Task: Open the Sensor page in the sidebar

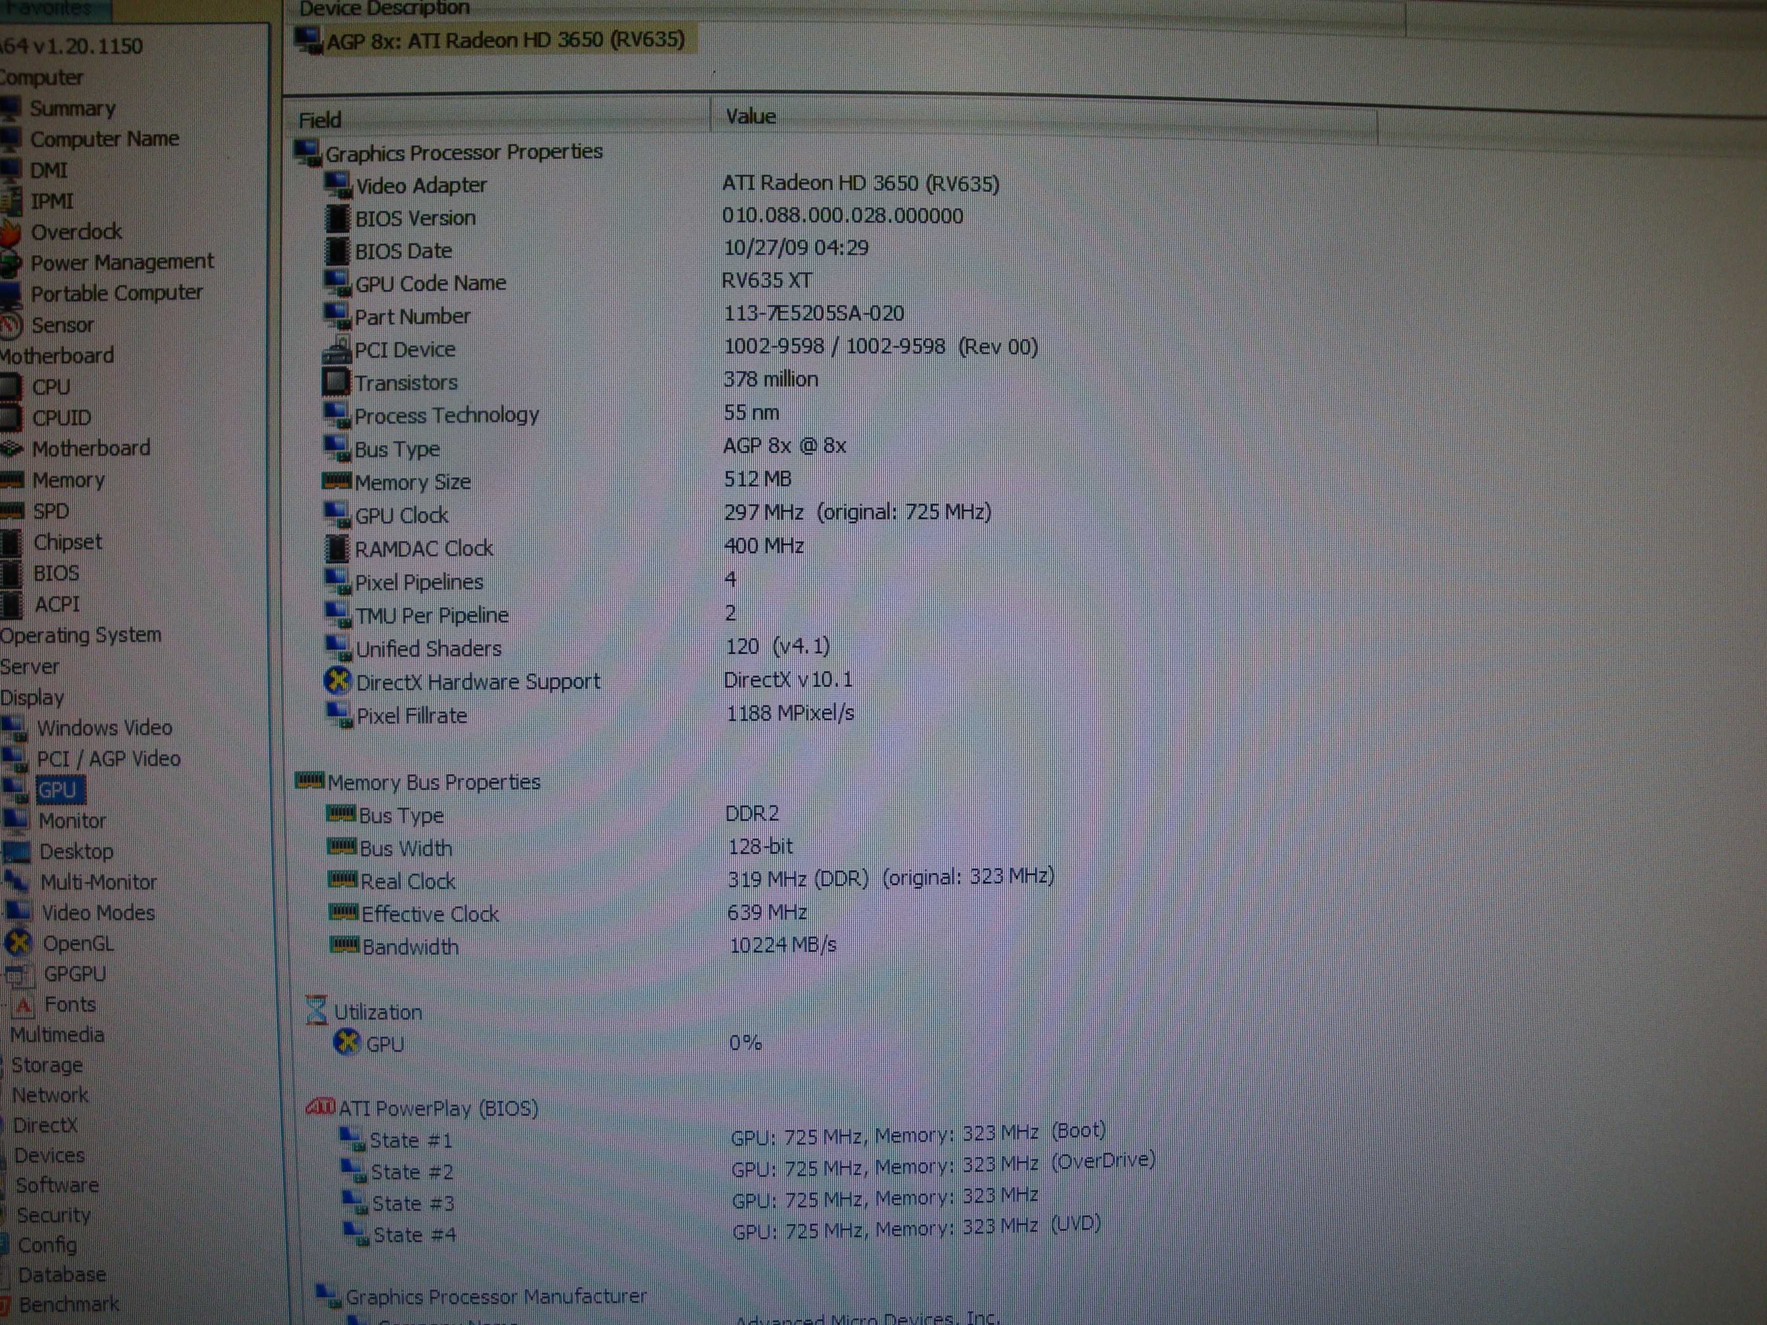Action: (62, 325)
